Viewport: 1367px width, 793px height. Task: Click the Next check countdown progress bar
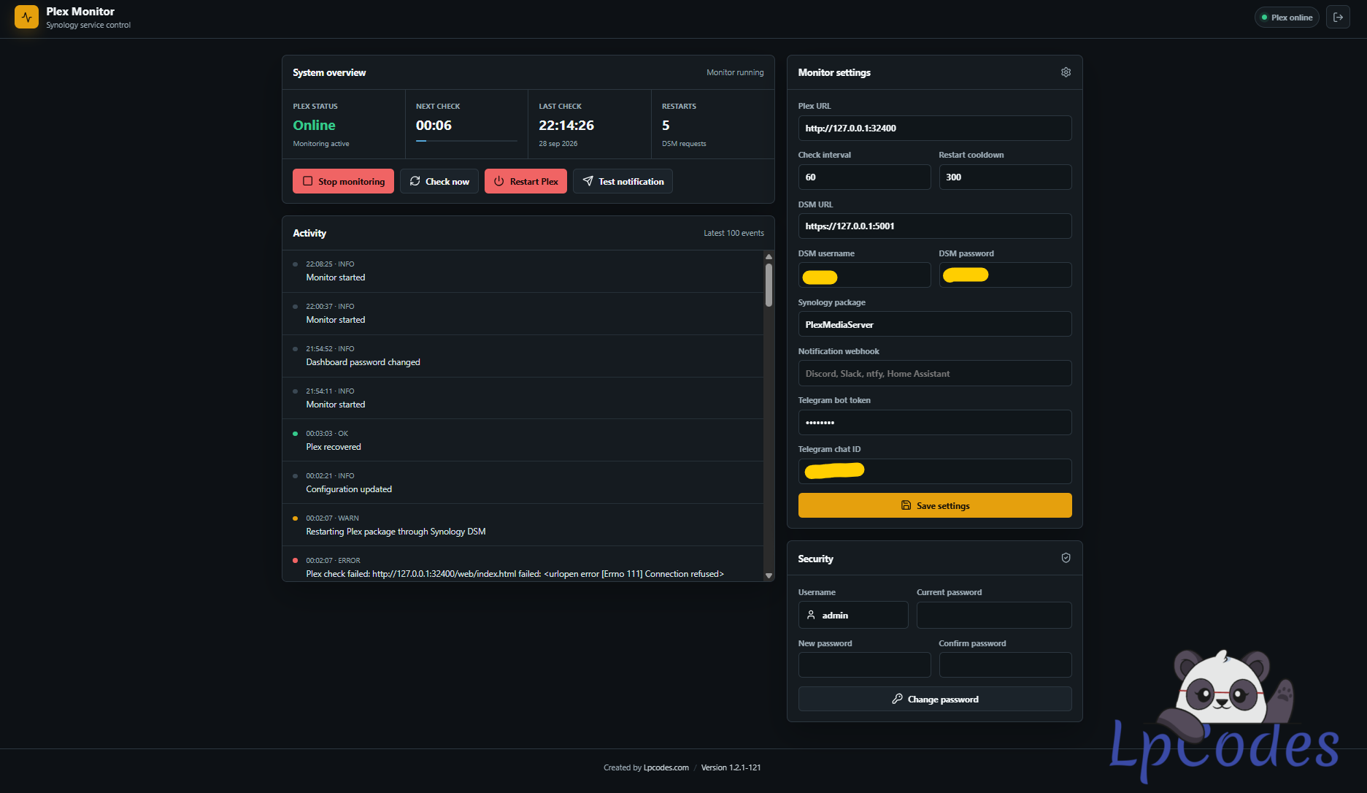466,141
